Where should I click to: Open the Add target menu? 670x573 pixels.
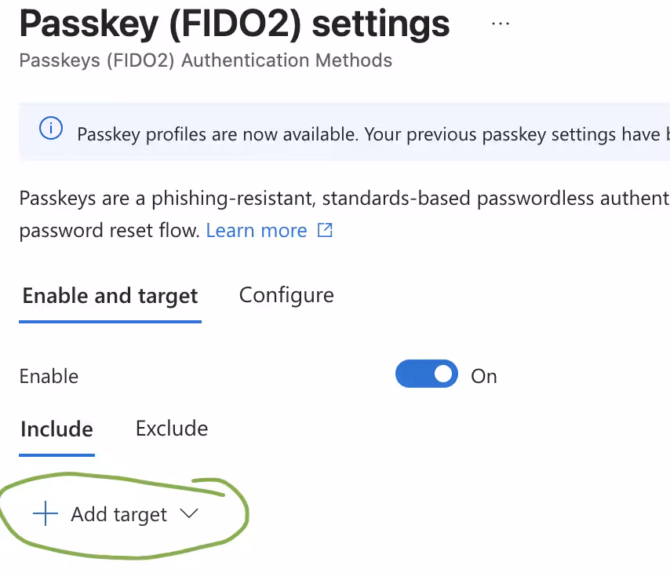click(116, 513)
